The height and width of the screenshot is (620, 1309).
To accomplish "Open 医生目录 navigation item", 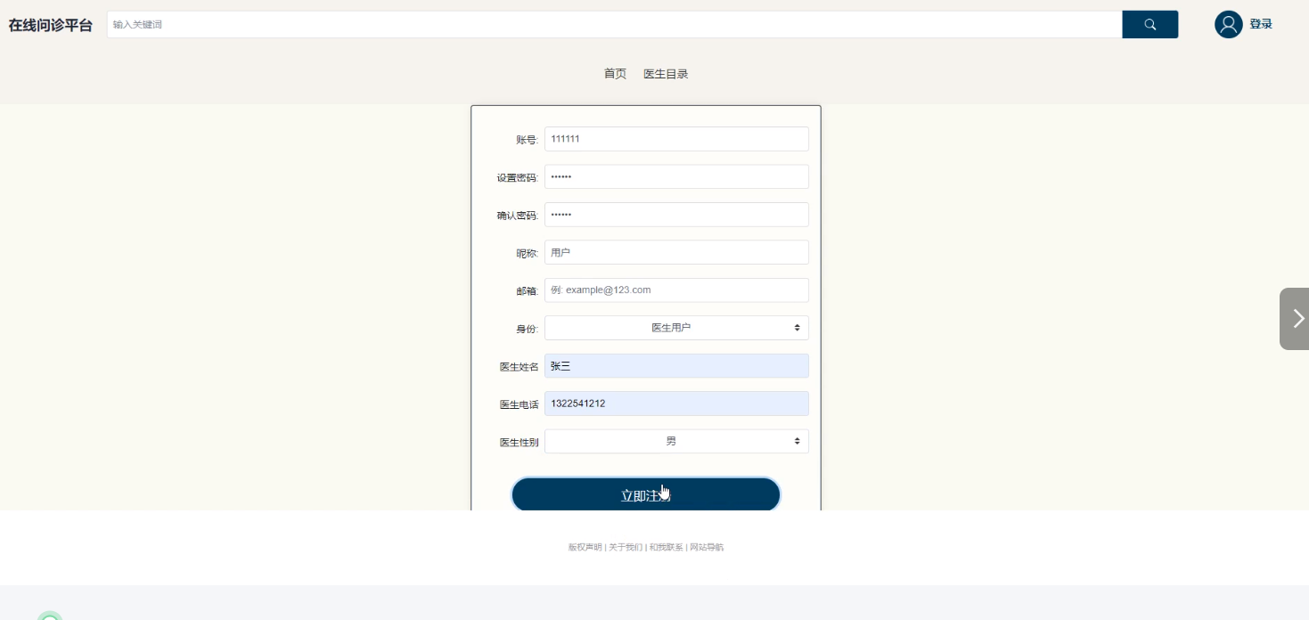I will coord(666,74).
